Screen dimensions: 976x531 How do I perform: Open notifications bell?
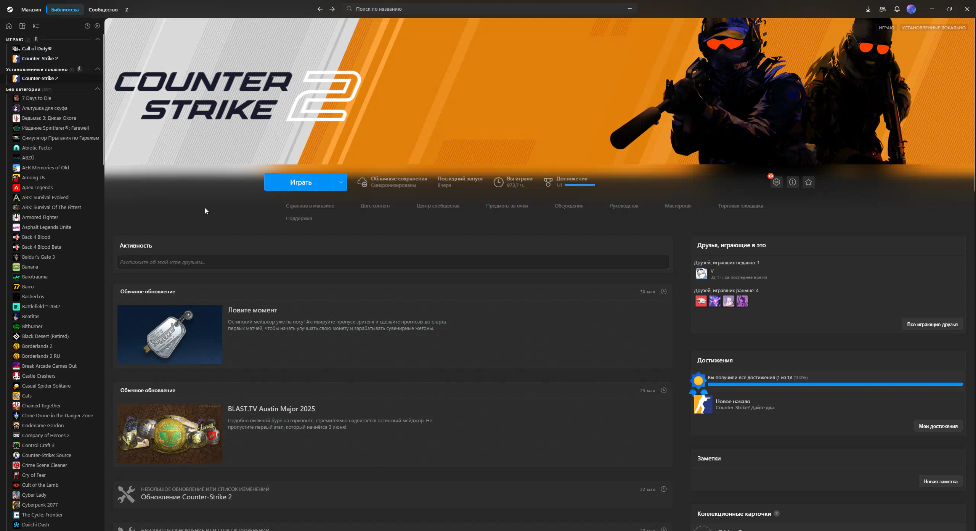(x=897, y=9)
